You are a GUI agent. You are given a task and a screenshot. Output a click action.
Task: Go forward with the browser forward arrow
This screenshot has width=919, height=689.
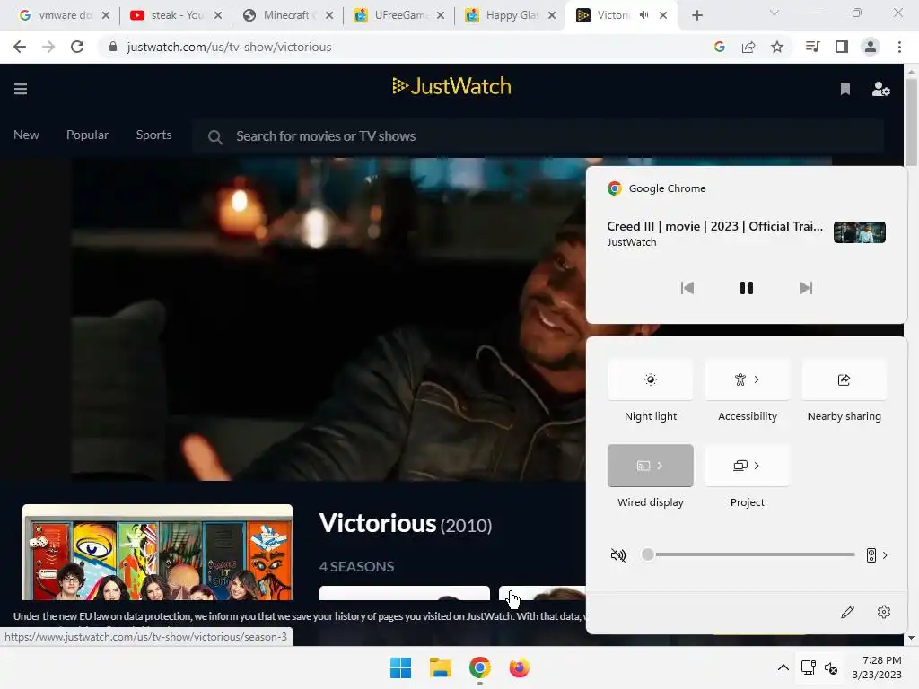[48, 47]
